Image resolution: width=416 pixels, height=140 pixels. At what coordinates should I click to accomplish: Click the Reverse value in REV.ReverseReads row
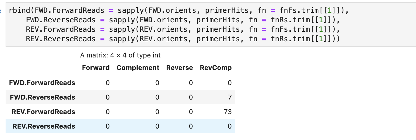coord(191,126)
